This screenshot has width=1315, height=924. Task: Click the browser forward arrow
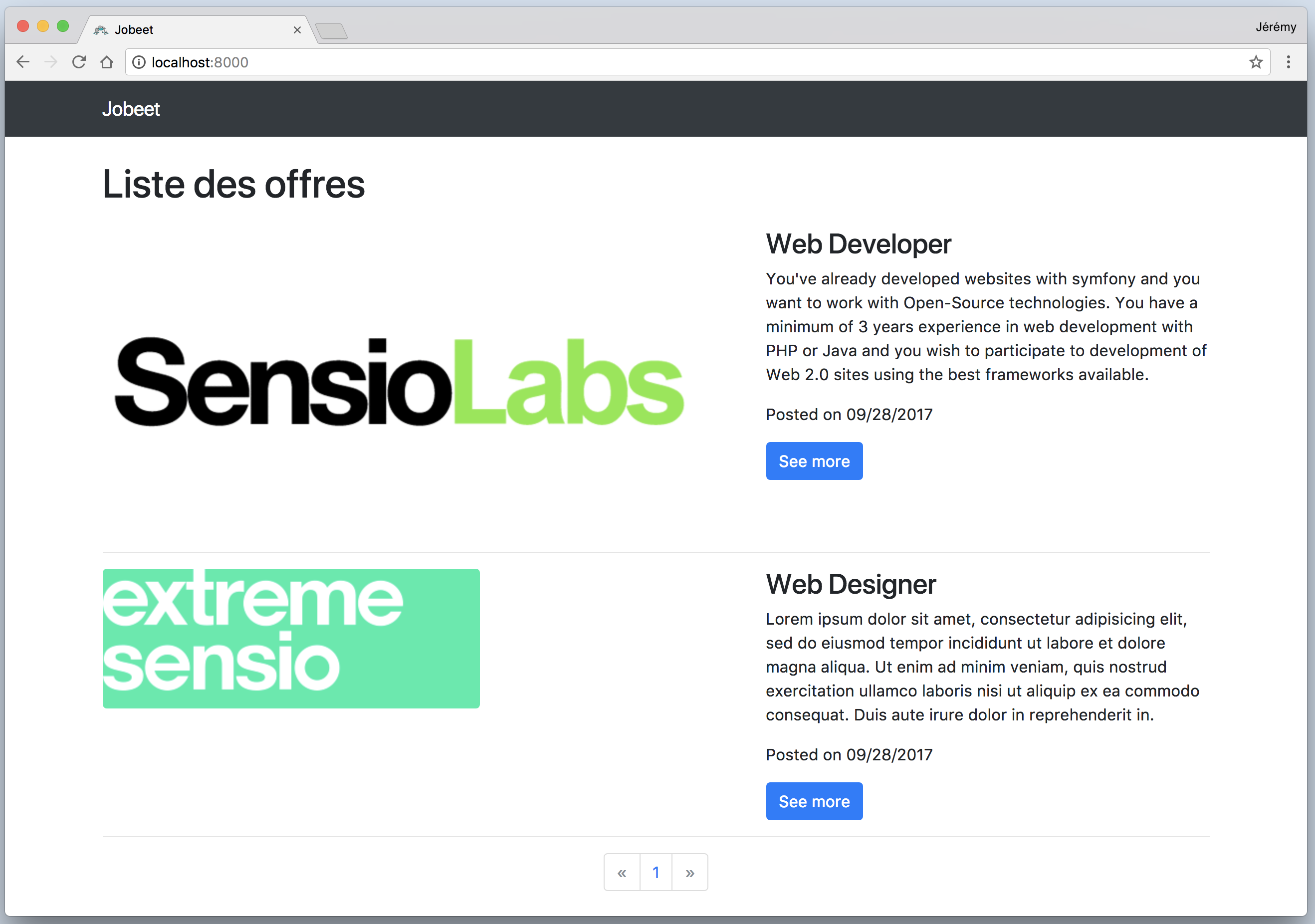[51, 62]
